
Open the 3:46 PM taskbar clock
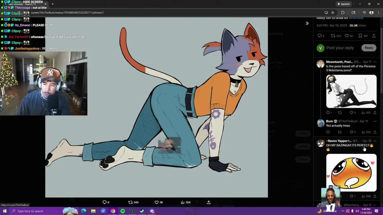click(366, 211)
